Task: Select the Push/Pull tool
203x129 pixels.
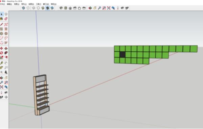Action: coord(6,48)
